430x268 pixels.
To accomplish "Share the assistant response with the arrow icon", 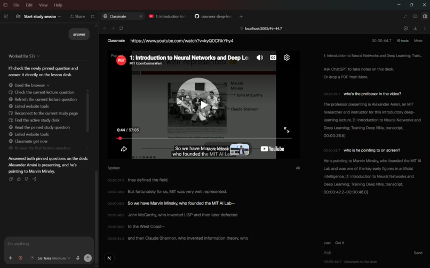I will [34, 179].
